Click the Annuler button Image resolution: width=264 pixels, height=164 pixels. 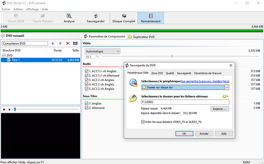[204, 134]
